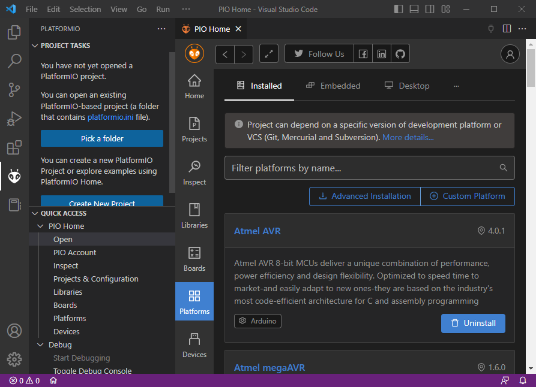Open the activity bar icon below PlatformIO
The image size is (536, 387).
click(14, 205)
